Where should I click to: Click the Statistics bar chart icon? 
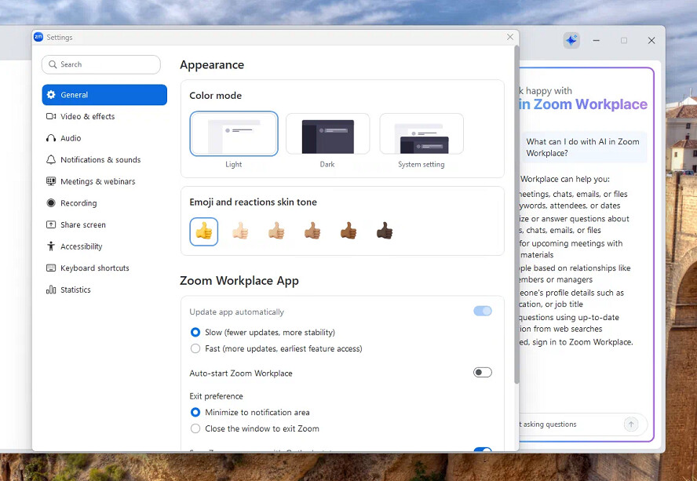(x=51, y=290)
